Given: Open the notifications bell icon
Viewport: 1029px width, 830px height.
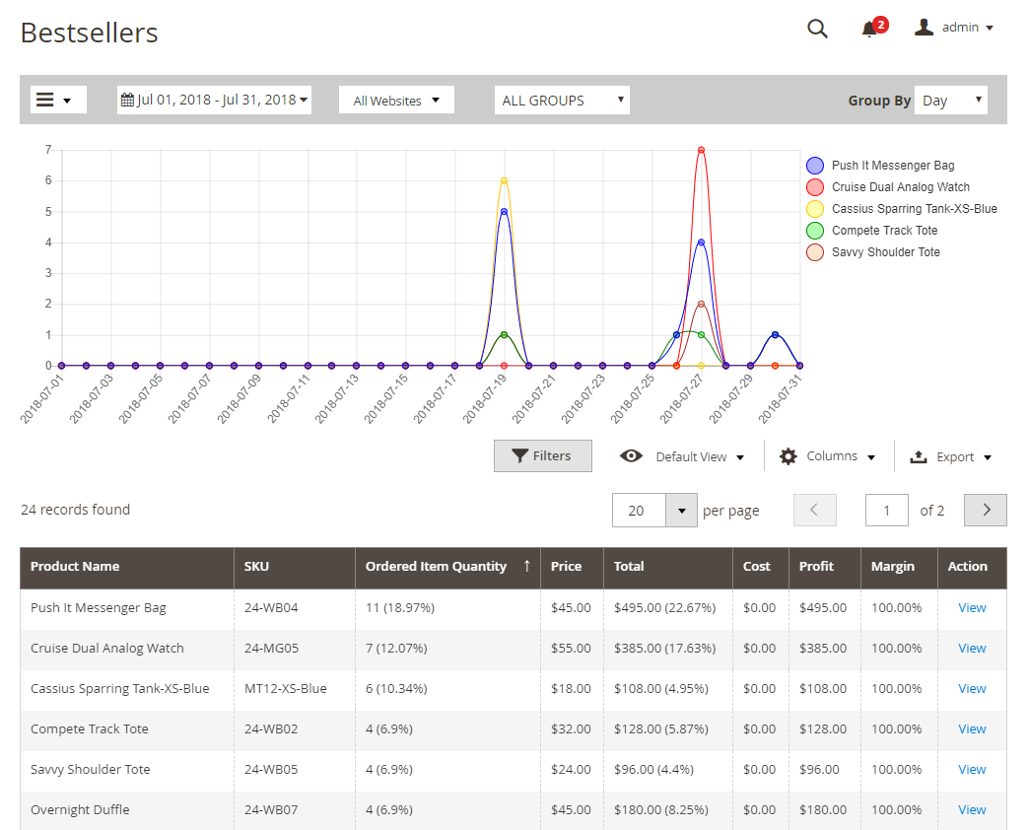Looking at the screenshot, I should coord(869,29).
